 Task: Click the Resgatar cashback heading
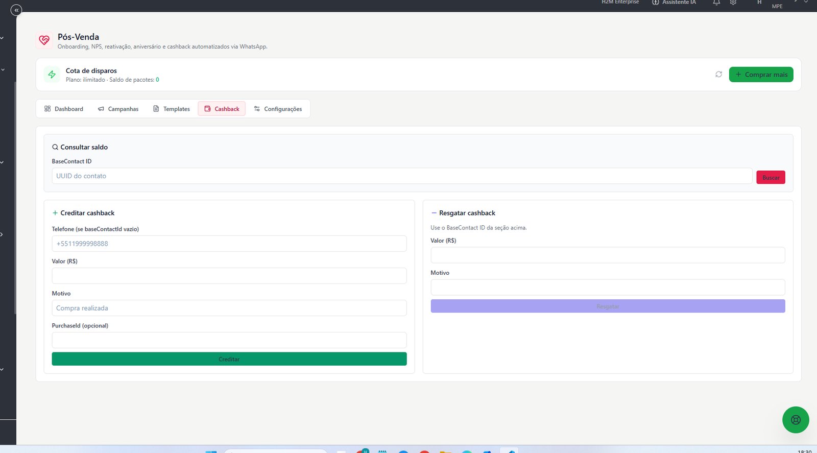[x=467, y=213]
